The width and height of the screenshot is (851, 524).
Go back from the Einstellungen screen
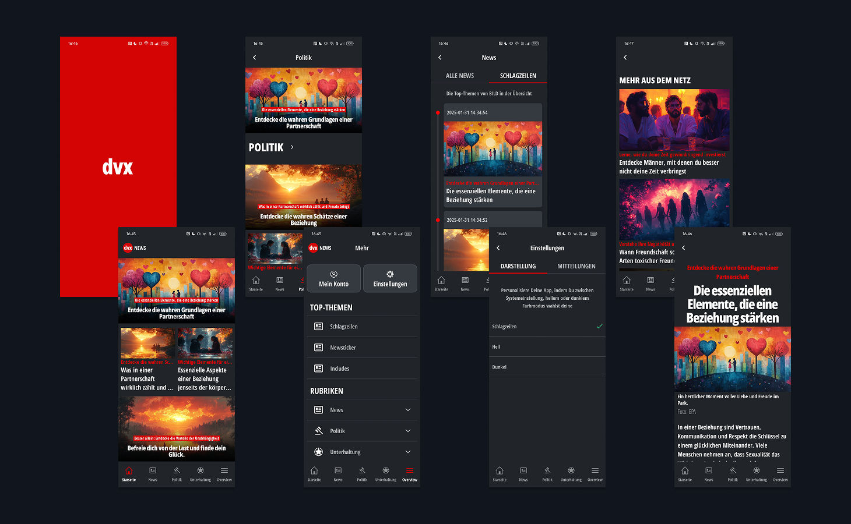coord(498,248)
